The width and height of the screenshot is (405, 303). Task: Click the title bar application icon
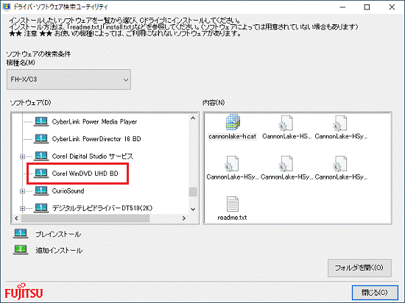(6, 7)
